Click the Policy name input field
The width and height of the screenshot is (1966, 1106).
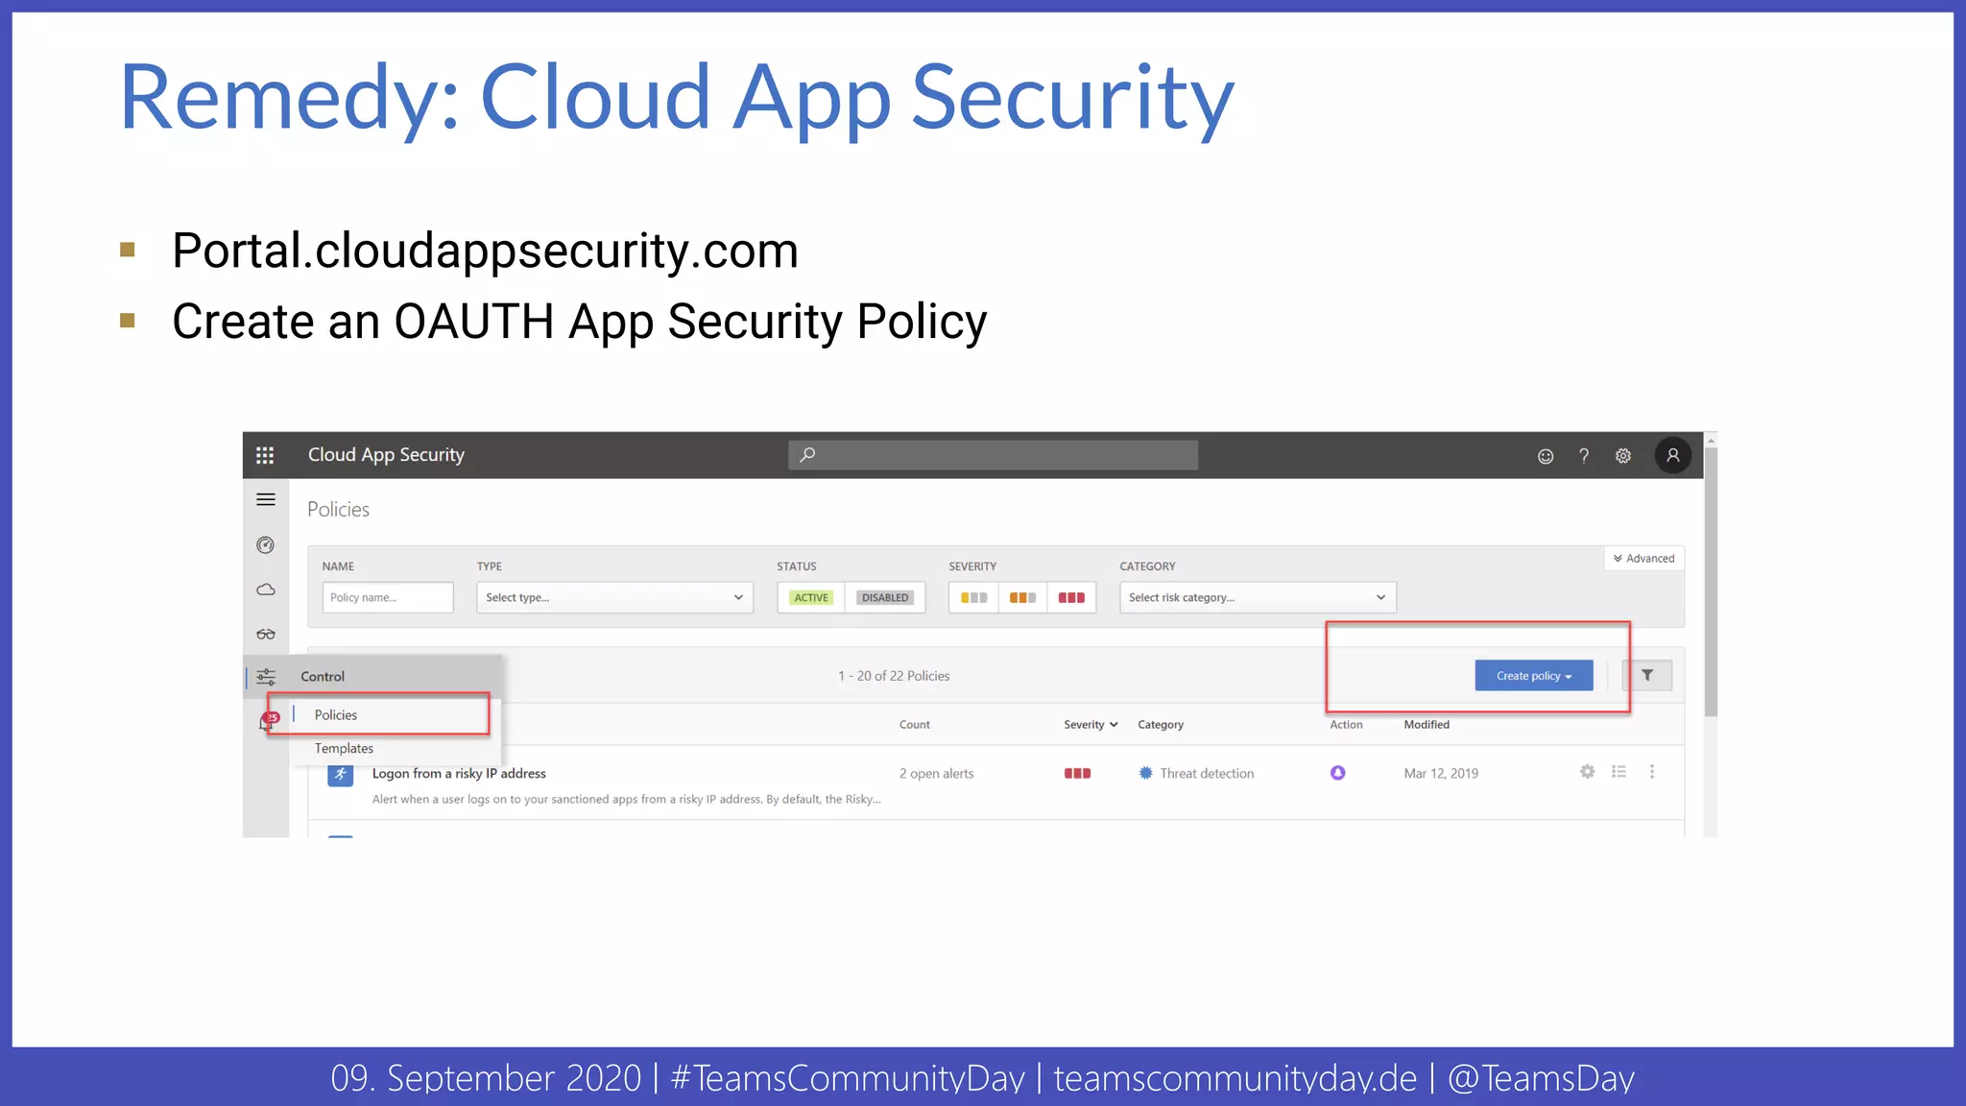[x=388, y=597]
